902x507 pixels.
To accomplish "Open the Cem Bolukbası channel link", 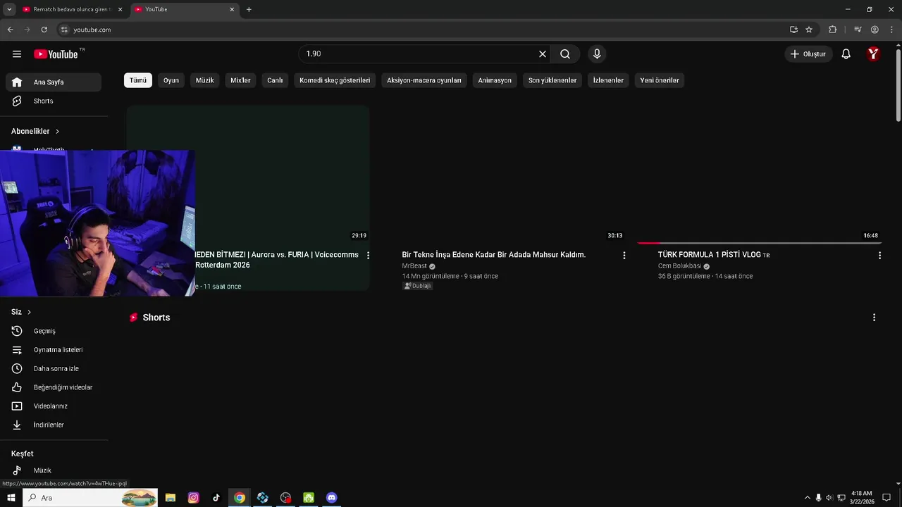I will tap(679, 266).
